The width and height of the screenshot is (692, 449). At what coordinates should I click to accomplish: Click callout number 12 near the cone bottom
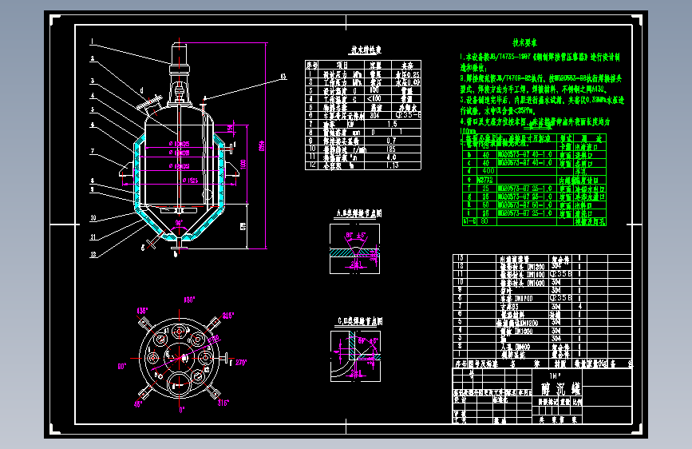click(93, 255)
